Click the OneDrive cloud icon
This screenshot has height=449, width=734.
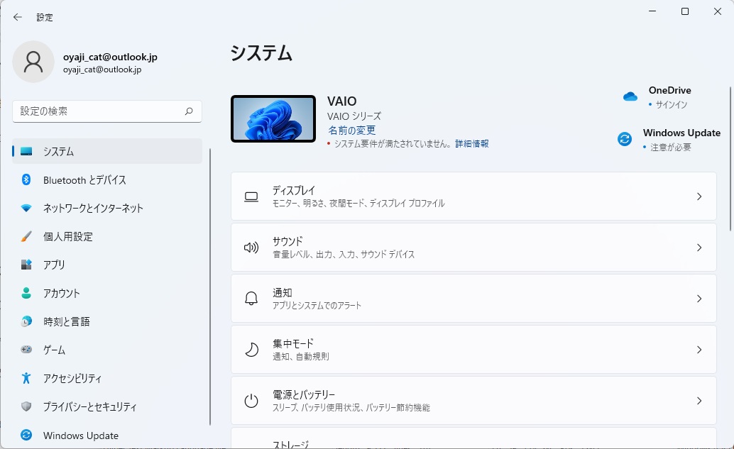pos(630,96)
